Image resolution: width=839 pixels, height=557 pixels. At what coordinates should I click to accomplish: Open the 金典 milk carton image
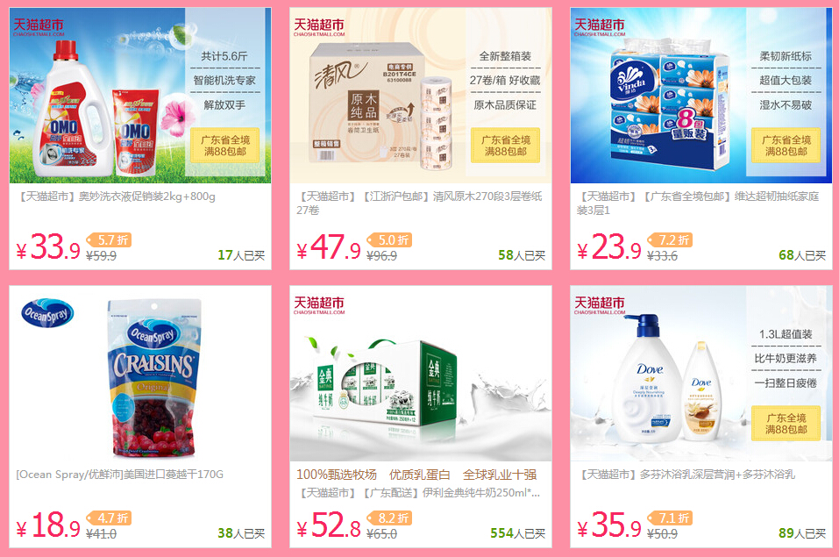[x=421, y=374]
